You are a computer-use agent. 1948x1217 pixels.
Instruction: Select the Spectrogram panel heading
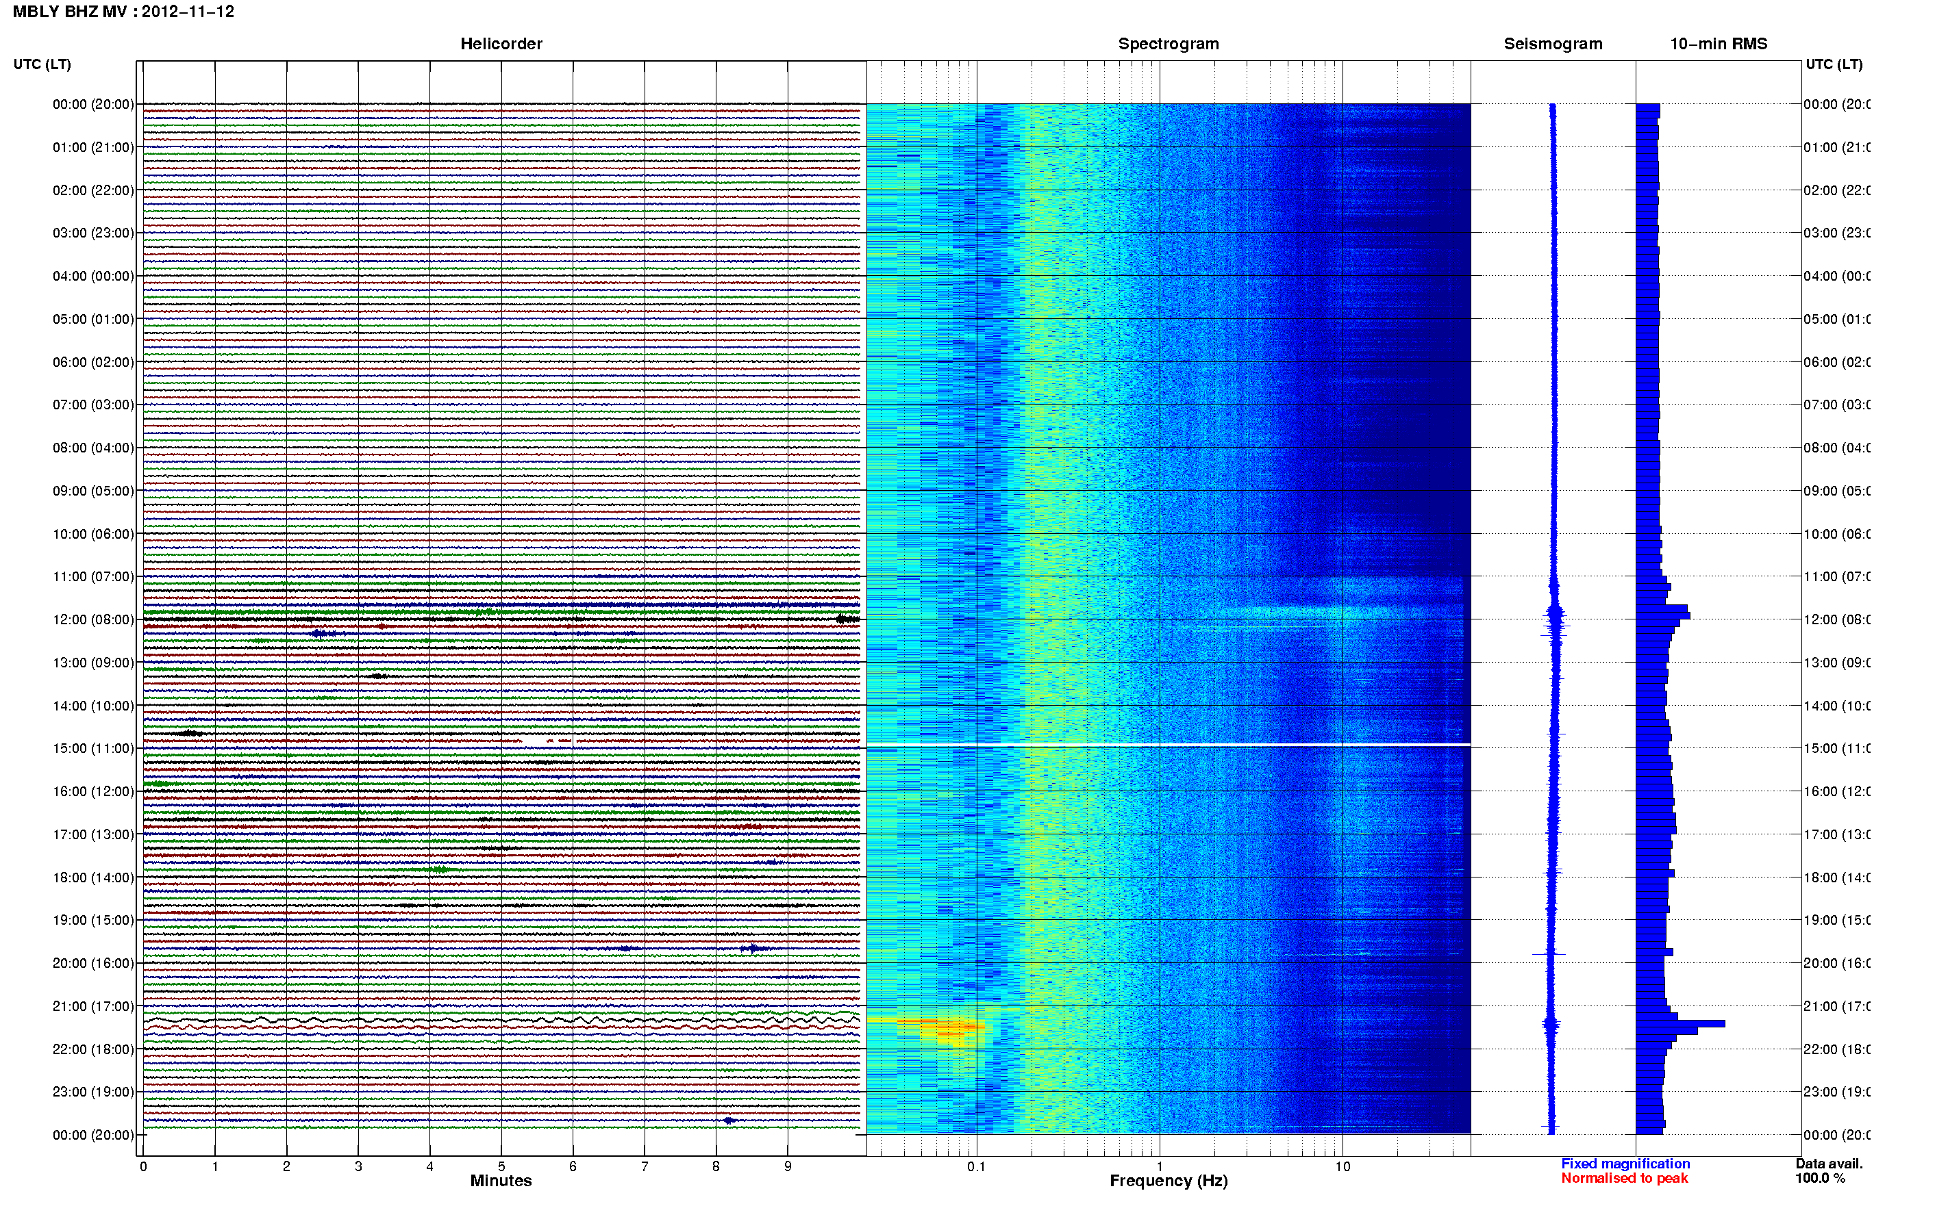coord(1168,44)
